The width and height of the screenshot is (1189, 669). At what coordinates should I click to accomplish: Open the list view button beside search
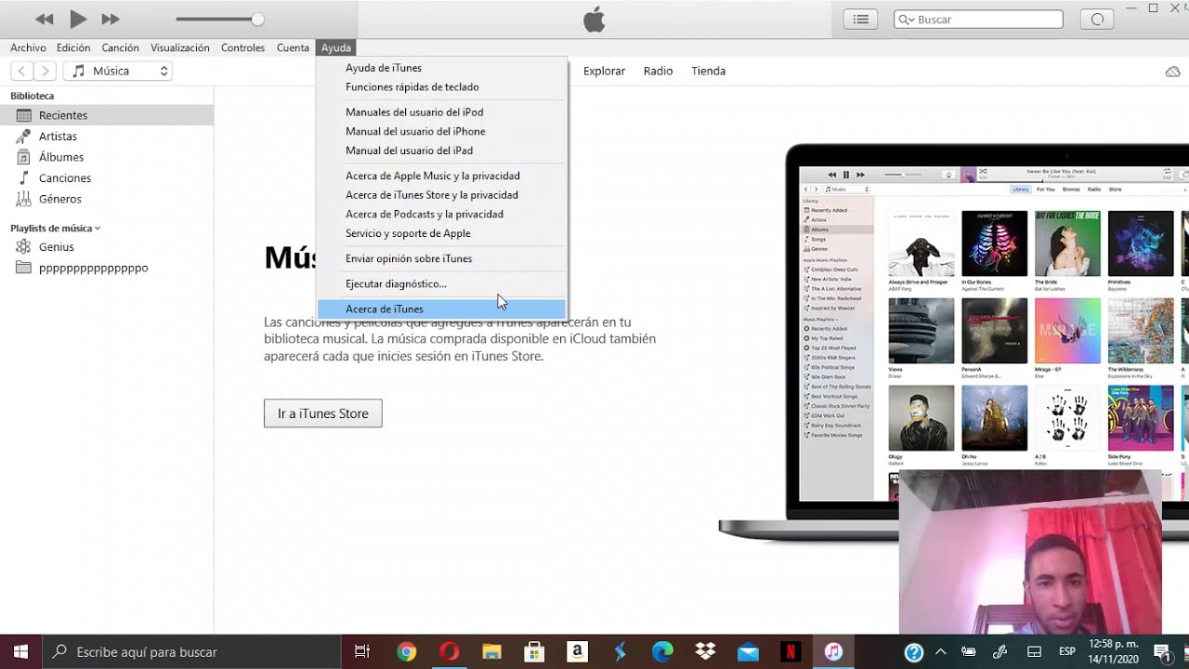861,19
